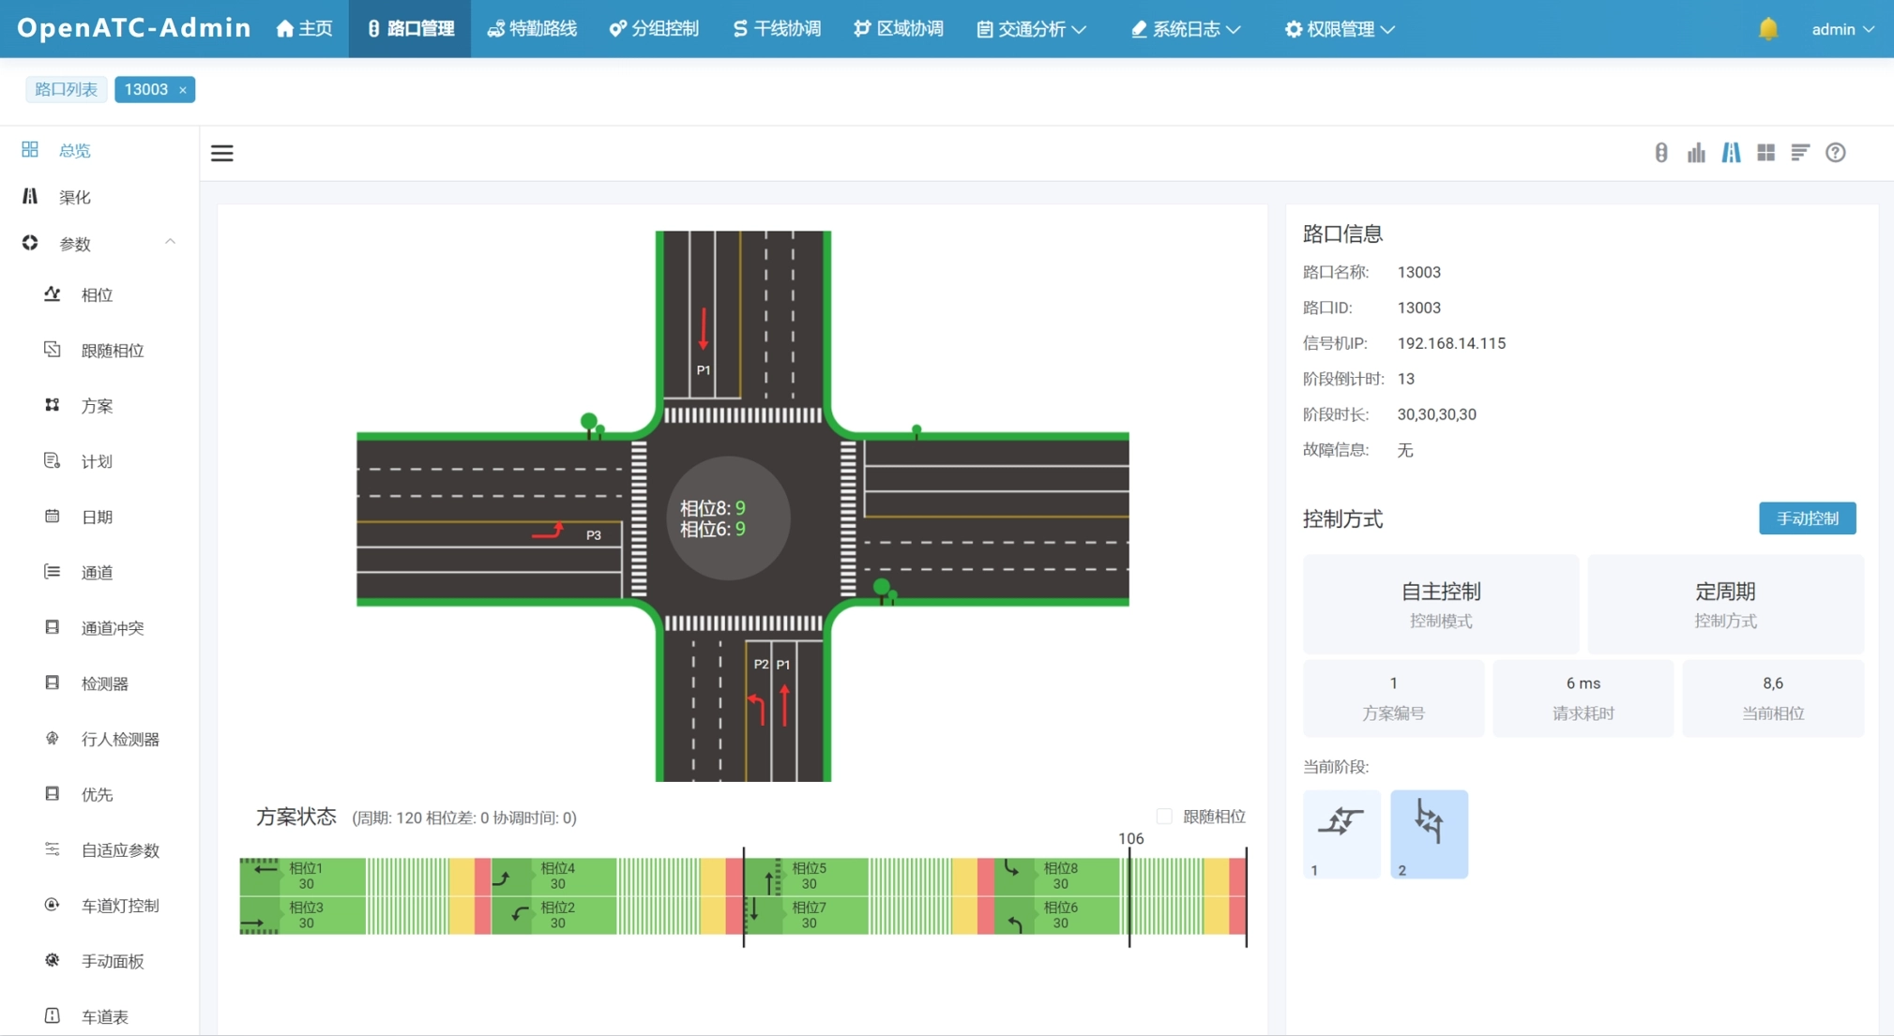The height and width of the screenshot is (1036, 1894).
Task: Close the 13003 tab
Action: click(x=183, y=90)
